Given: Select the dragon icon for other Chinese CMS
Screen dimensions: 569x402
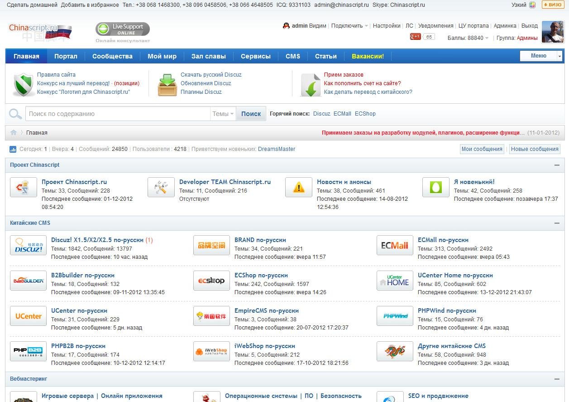Looking at the screenshot, I should coord(394,351).
